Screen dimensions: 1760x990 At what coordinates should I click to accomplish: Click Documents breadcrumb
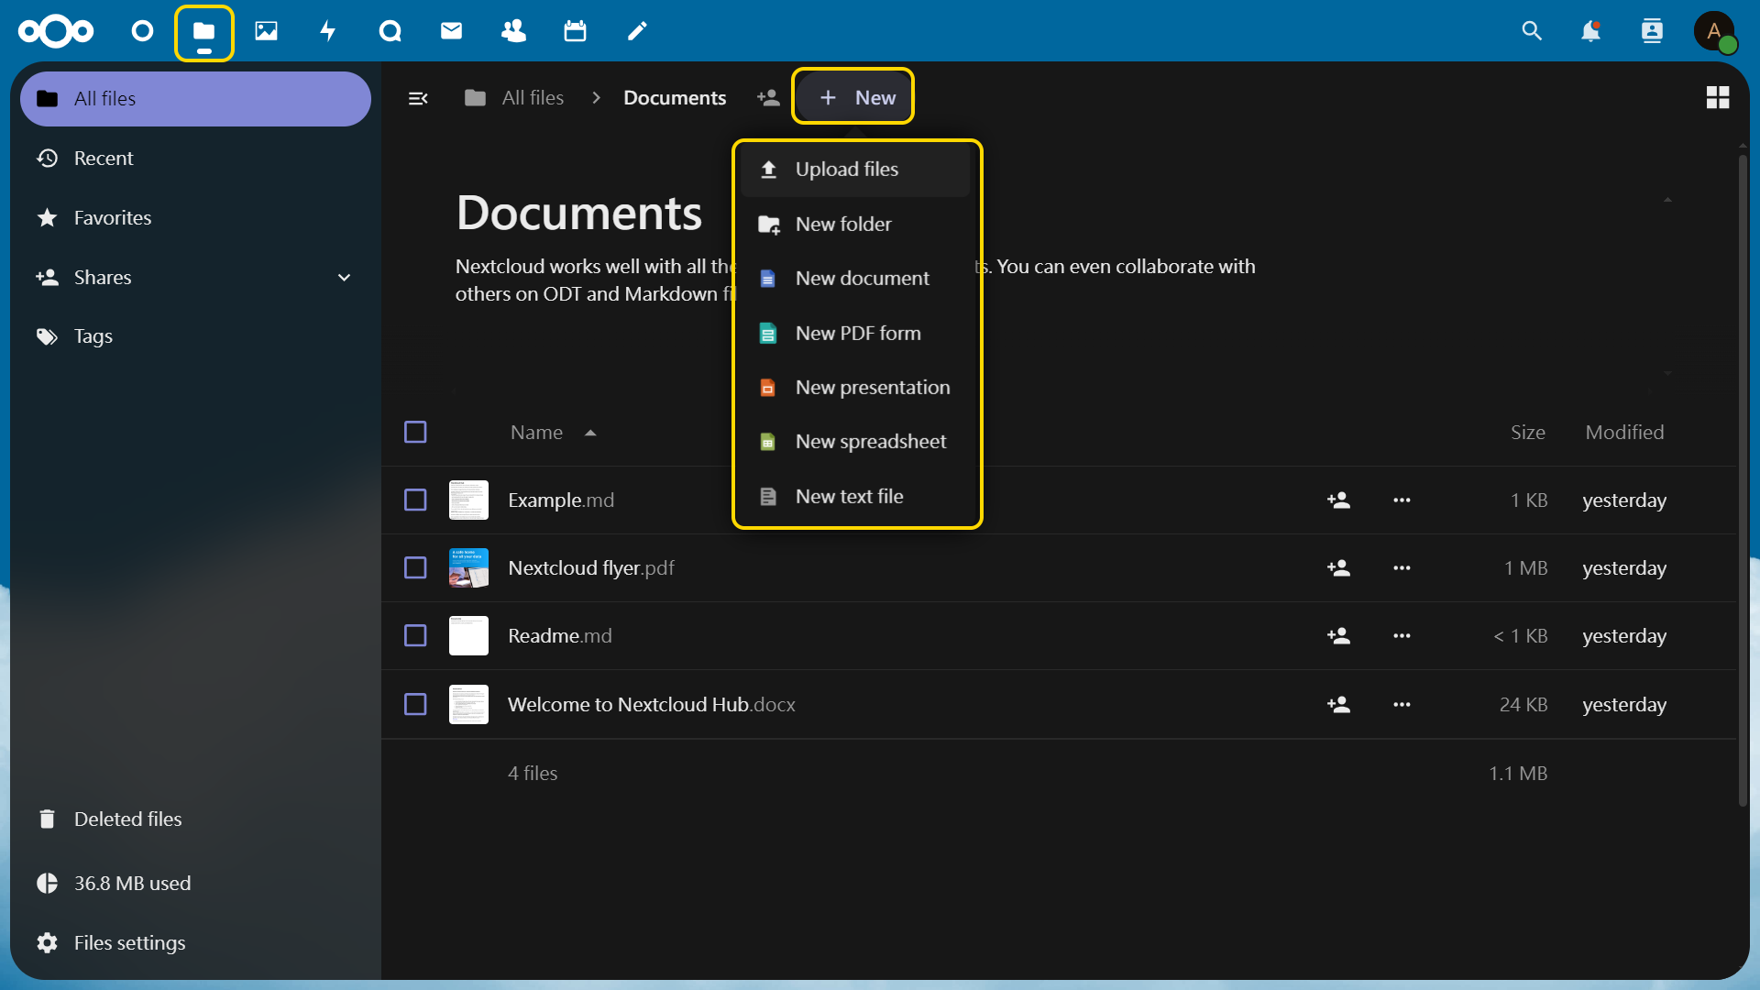click(675, 97)
